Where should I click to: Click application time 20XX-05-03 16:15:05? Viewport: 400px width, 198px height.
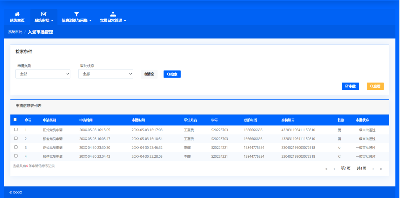[95, 130]
